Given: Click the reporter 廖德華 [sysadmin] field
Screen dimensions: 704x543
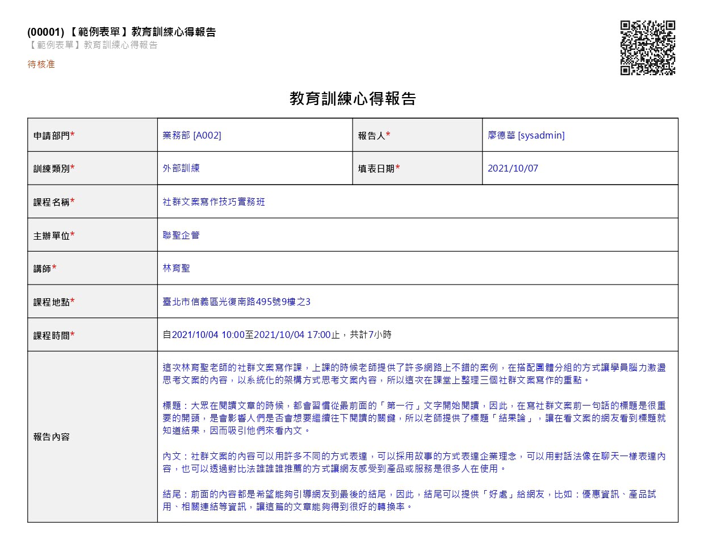Looking at the screenshot, I should pyautogui.click(x=526, y=135).
